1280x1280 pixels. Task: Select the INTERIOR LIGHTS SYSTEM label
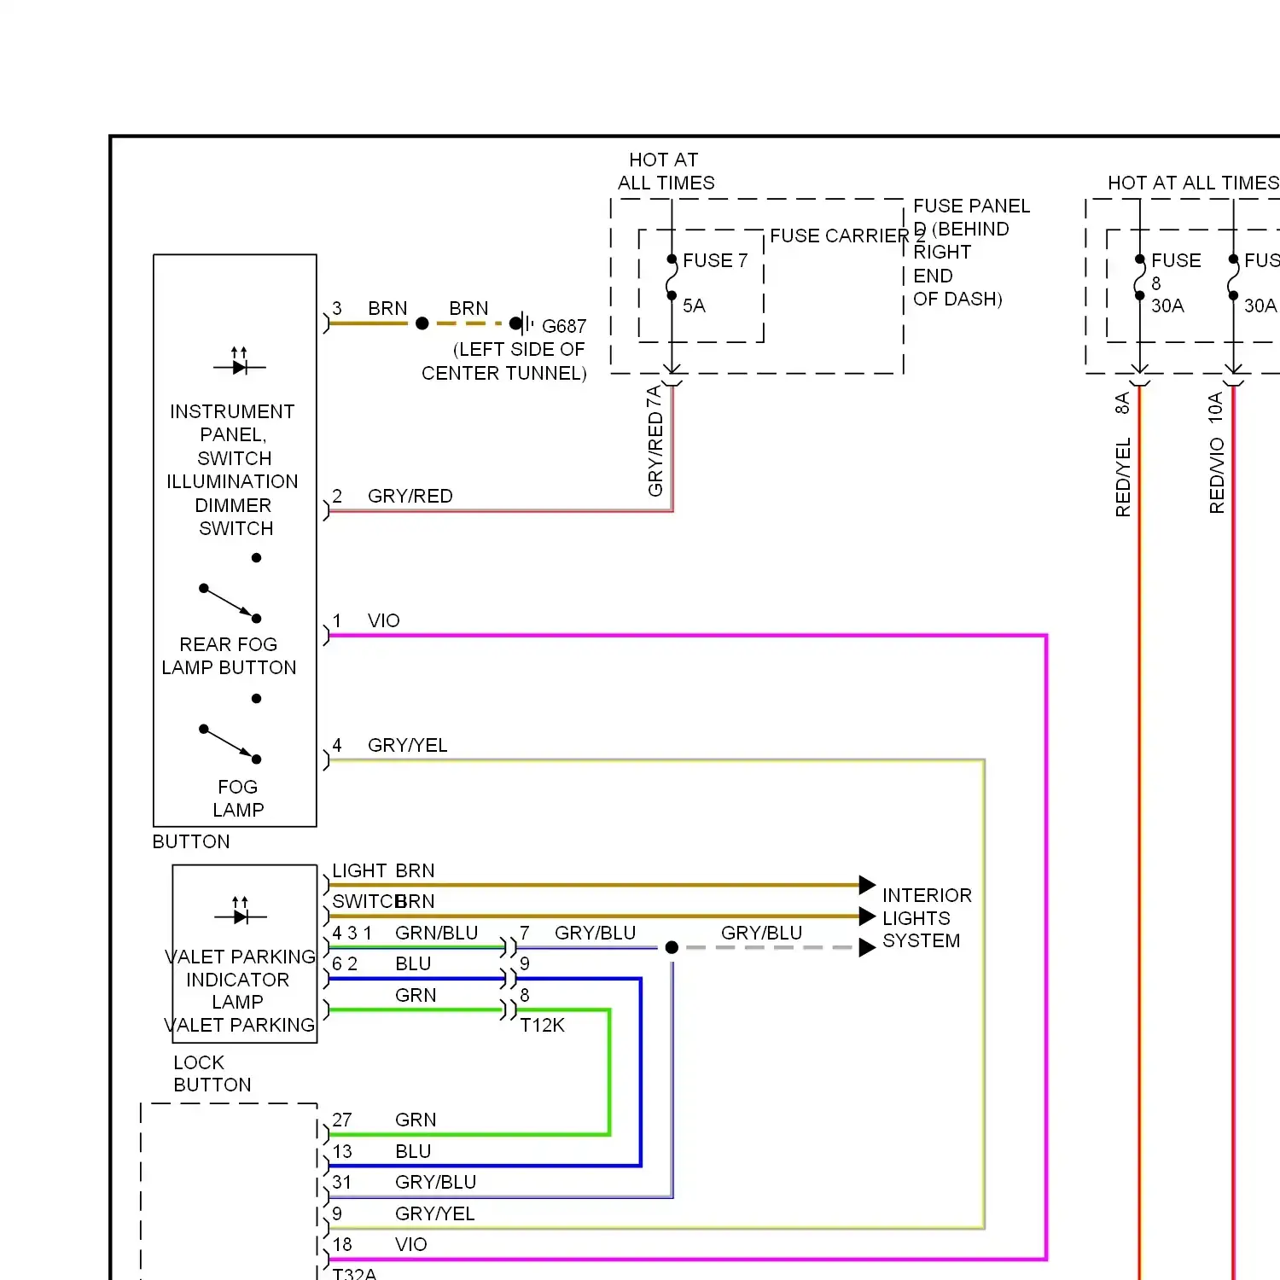(x=927, y=917)
